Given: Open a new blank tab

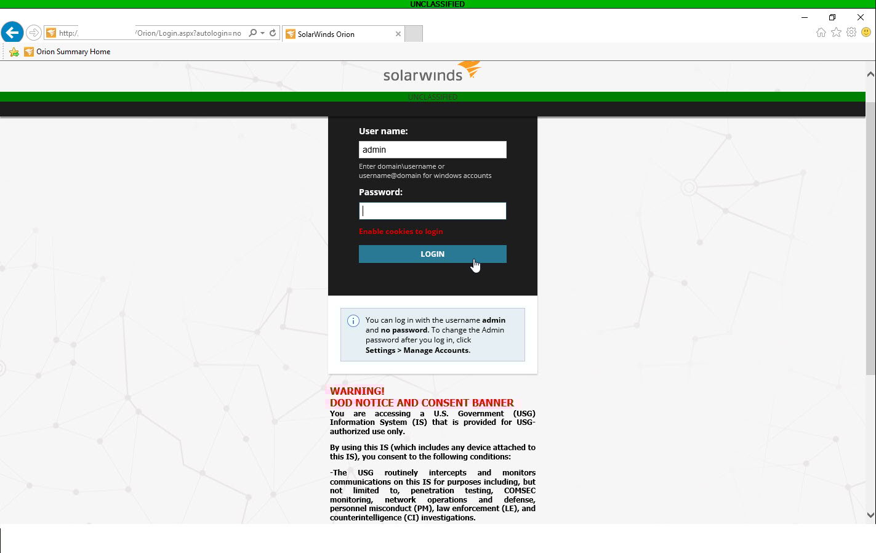Looking at the screenshot, I should (414, 34).
